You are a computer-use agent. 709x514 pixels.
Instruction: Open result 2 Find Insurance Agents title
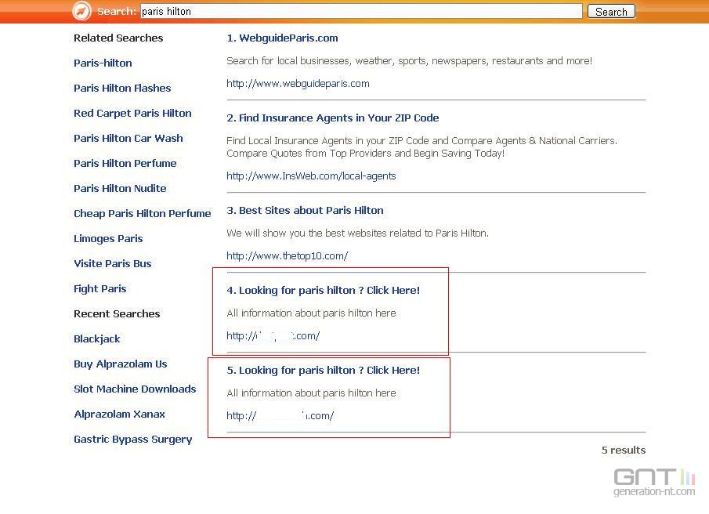click(x=332, y=118)
